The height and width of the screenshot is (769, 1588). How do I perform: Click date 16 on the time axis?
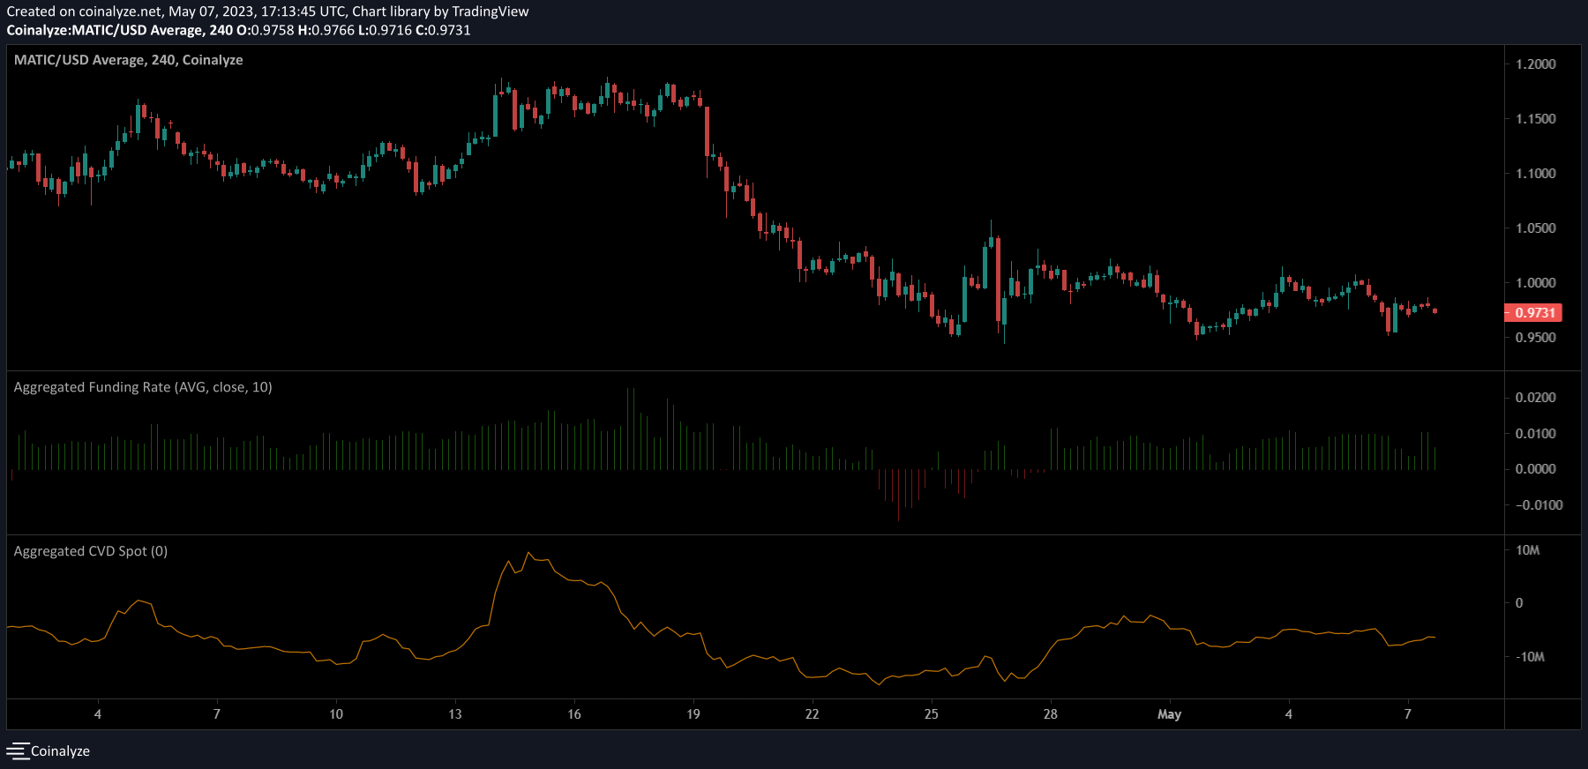pos(574,714)
